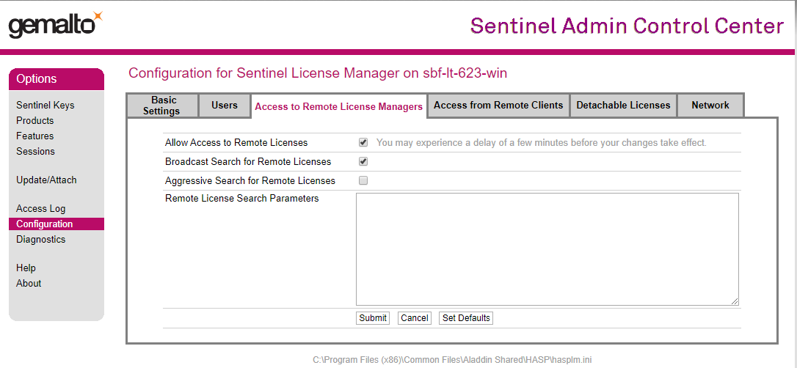View Sessions from the Options menu

36,152
